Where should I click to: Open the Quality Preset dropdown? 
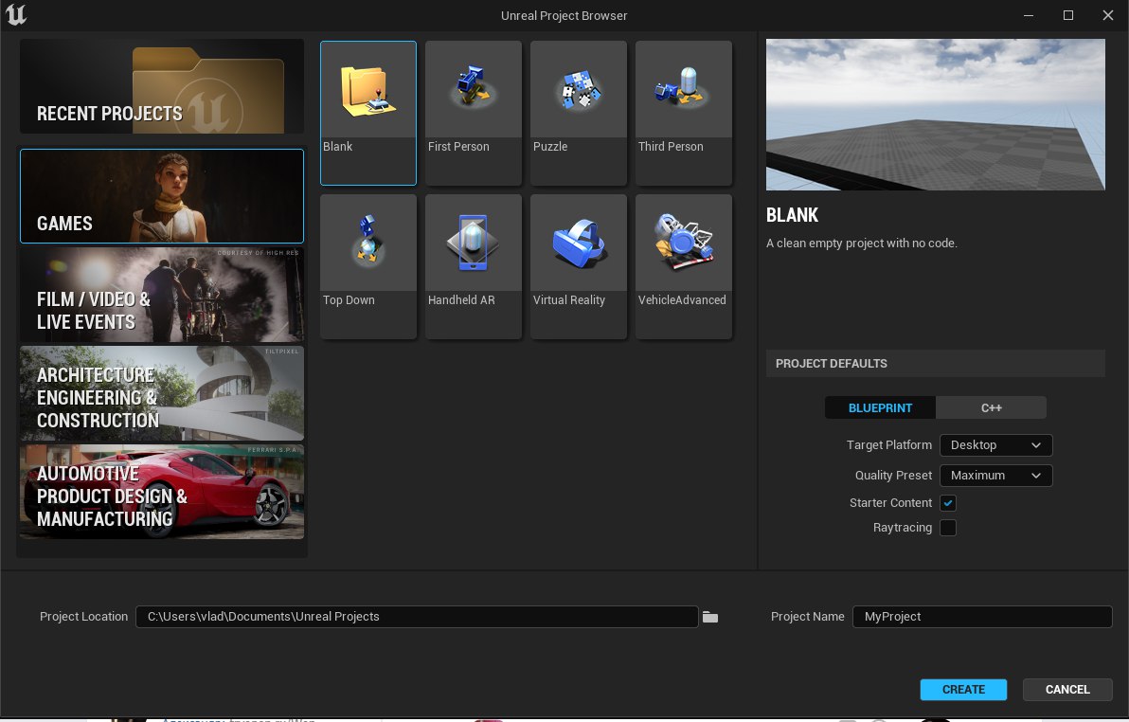pos(995,476)
